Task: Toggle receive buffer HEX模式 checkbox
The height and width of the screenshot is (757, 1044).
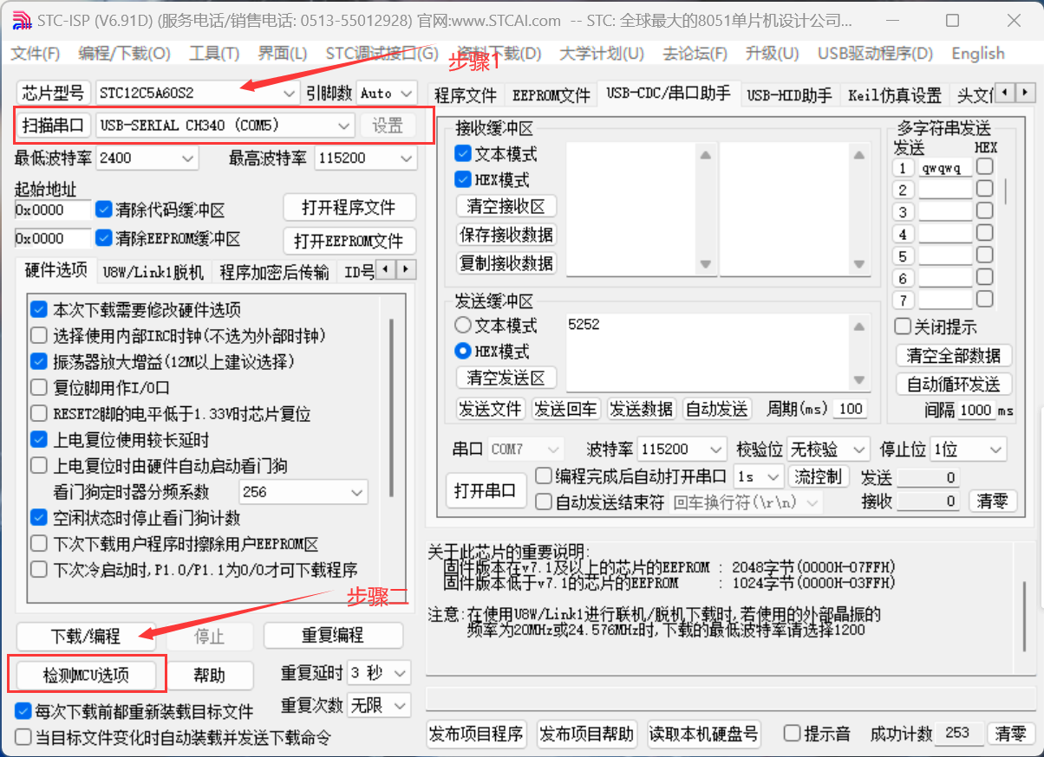Action: coord(464,180)
